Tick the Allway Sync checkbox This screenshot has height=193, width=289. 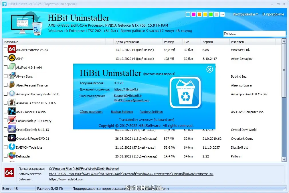(5, 76)
